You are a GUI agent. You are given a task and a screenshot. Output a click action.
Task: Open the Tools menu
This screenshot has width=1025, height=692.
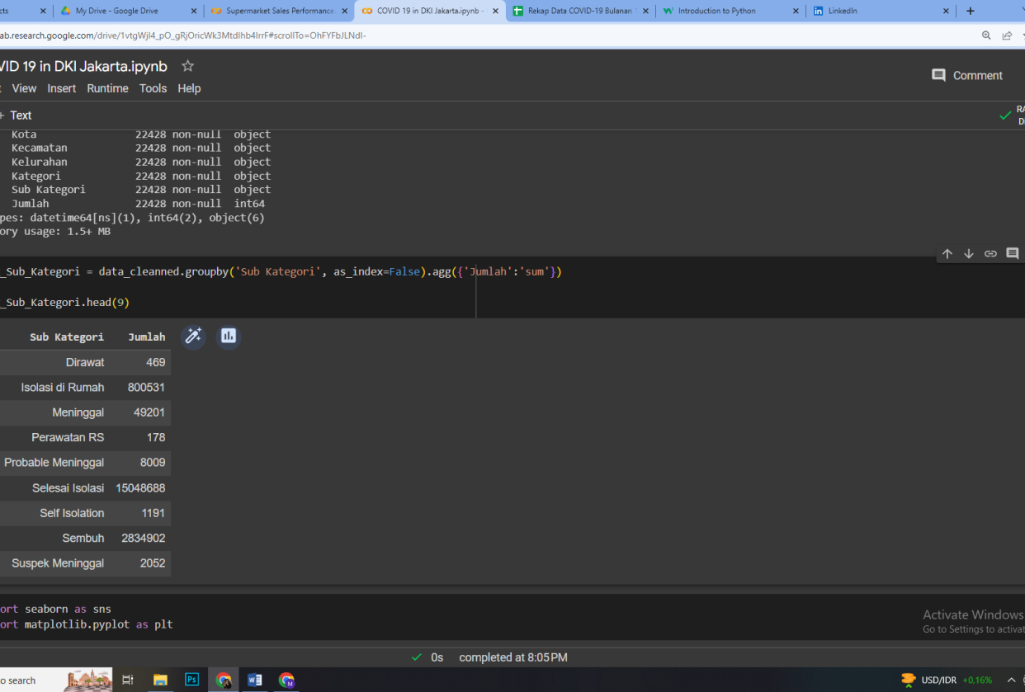(153, 88)
